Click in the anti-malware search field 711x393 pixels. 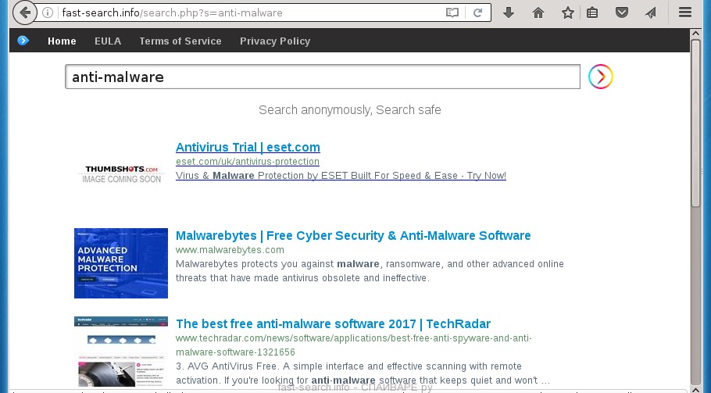(x=323, y=77)
